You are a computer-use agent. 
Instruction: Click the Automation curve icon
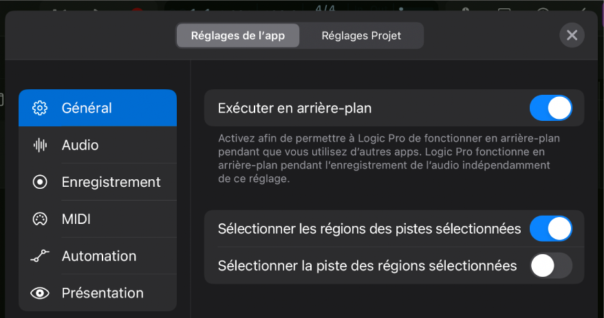coord(40,256)
